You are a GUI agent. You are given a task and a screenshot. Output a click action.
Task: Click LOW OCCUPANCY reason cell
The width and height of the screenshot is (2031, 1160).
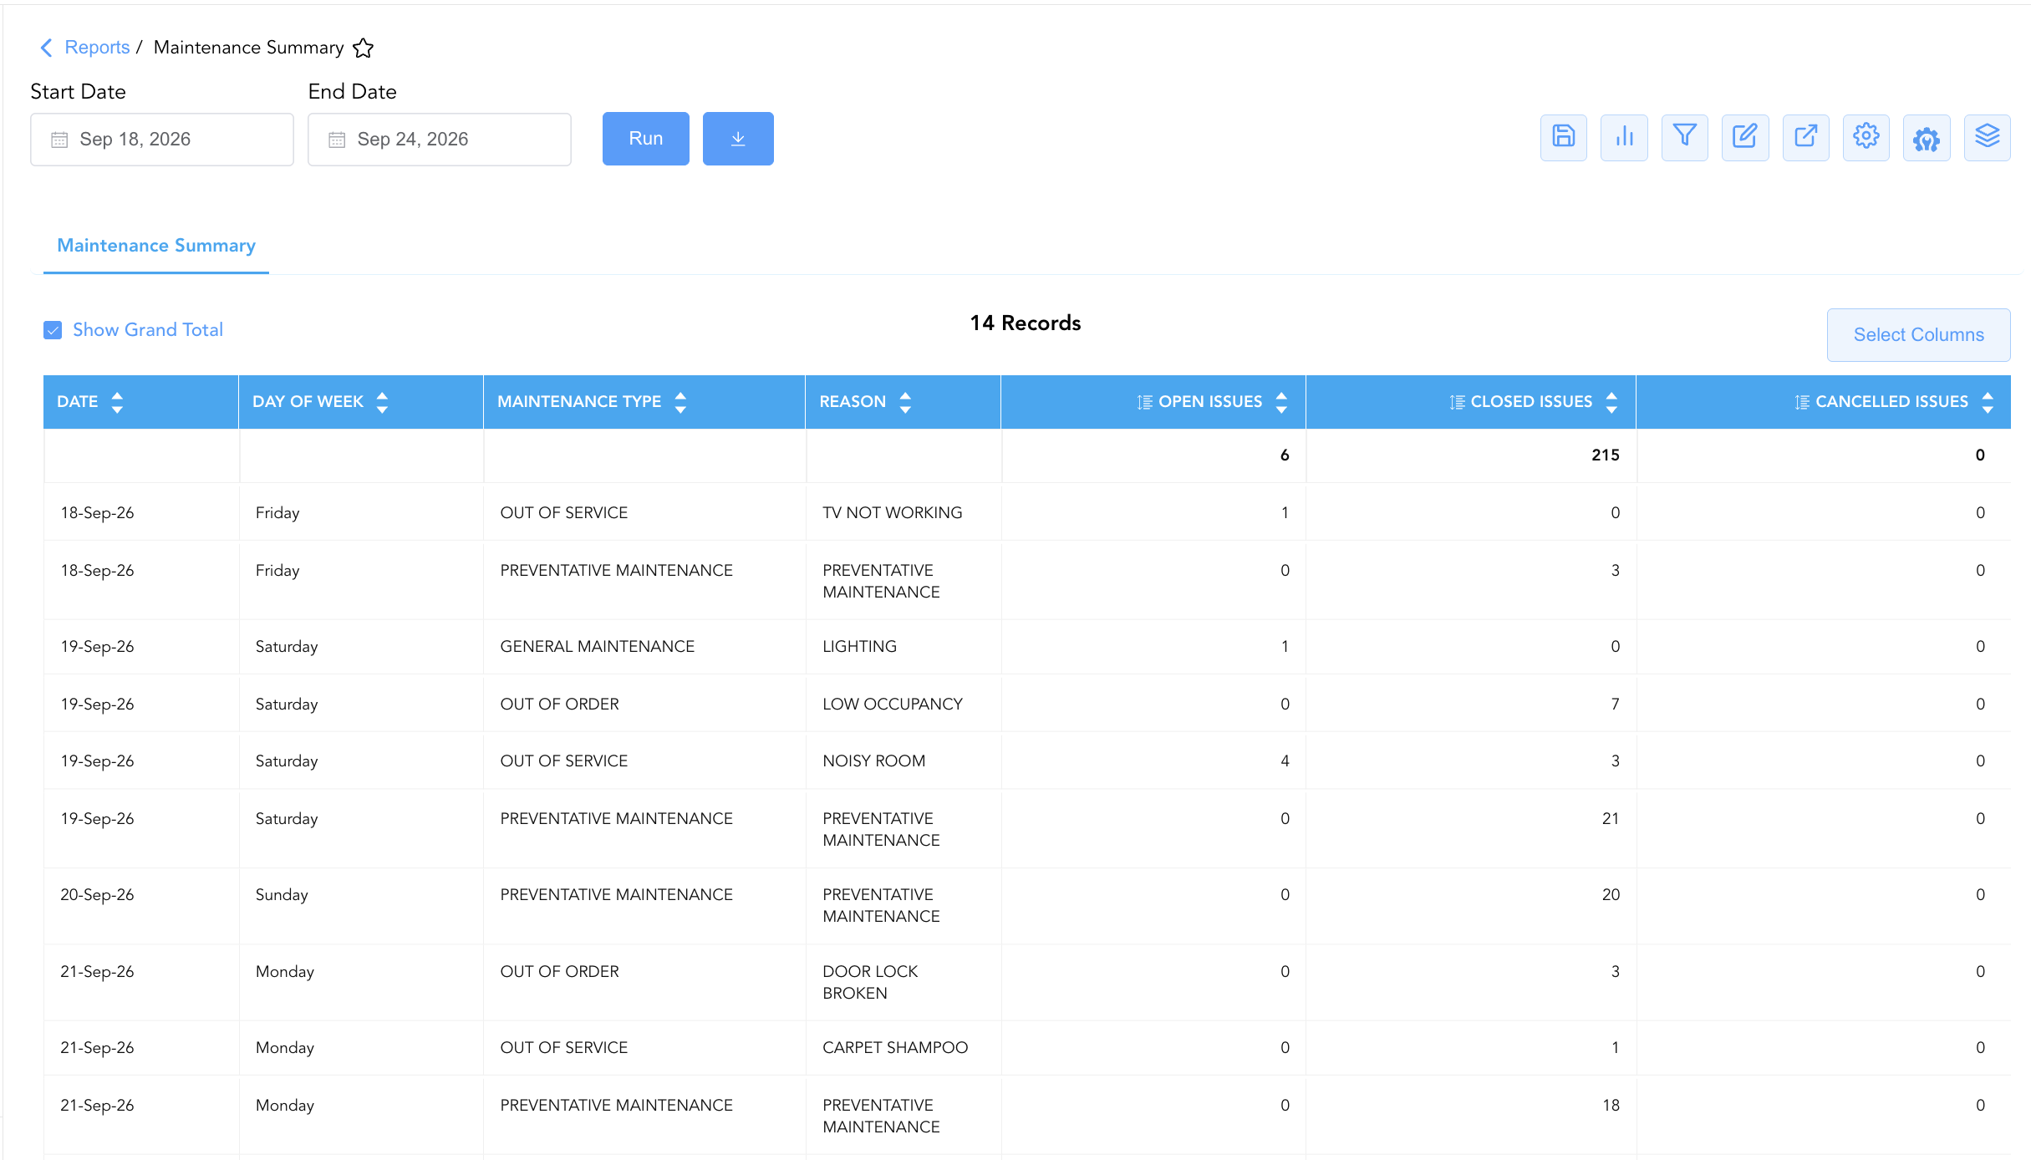pyautogui.click(x=892, y=704)
